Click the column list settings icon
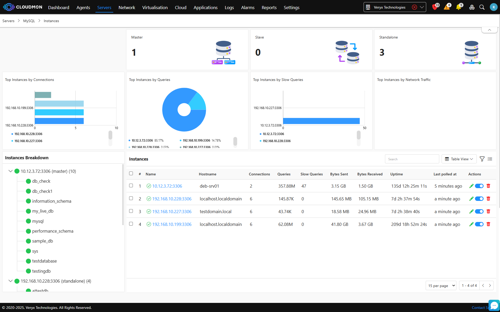 click(490, 159)
